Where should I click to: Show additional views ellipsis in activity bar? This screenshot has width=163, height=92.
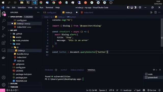tap(4, 65)
